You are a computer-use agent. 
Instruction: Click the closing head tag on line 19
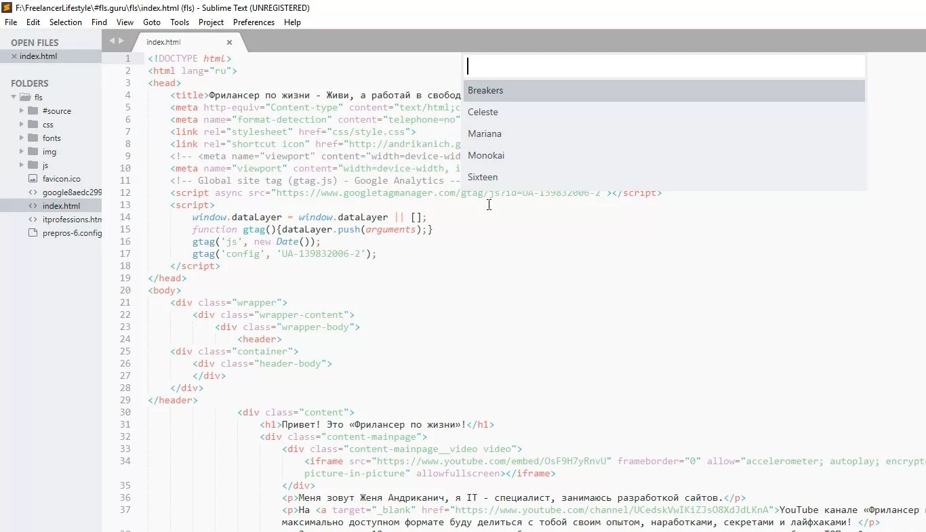167,278
